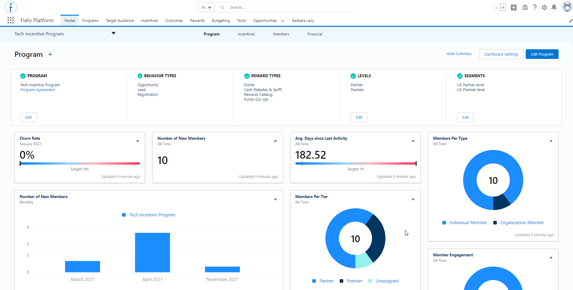Click the March 2021 bar in the chart

point(83,267)
